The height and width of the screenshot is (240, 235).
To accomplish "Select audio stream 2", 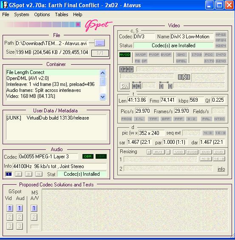I will [x=19, y=174].
